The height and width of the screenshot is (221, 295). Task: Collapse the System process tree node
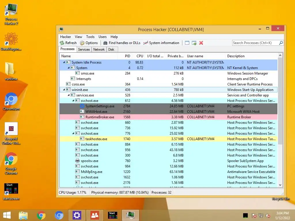coord(69,68)
